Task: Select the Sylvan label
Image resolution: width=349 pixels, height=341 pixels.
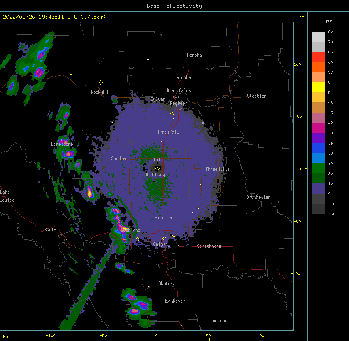Action: coord(158,99)
